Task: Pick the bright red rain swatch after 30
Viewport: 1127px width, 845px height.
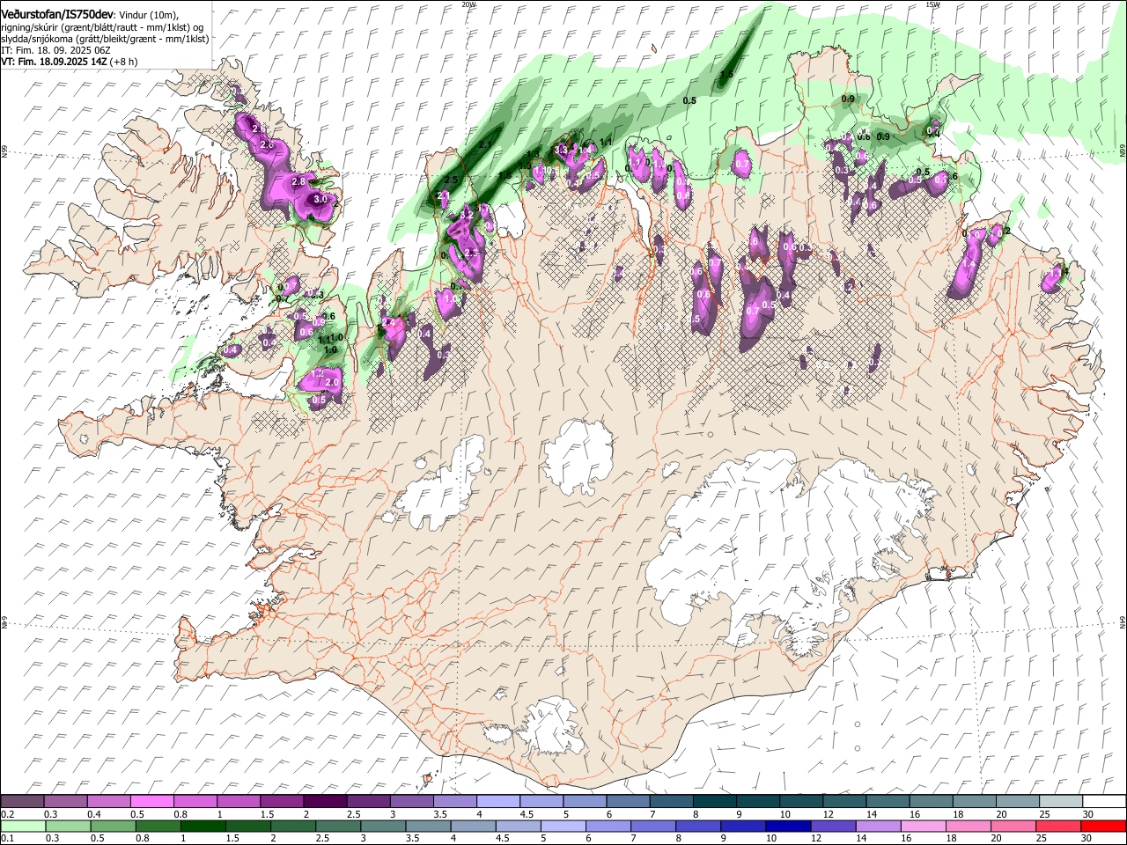Action: pyautogui.click(x=1101, y=826)
